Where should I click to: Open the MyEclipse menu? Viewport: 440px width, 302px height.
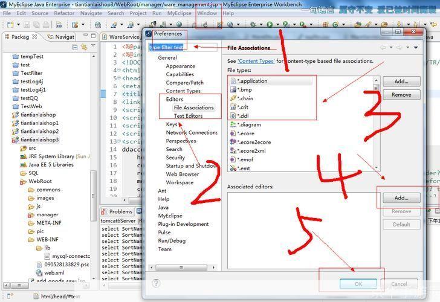tap(179, 13)
